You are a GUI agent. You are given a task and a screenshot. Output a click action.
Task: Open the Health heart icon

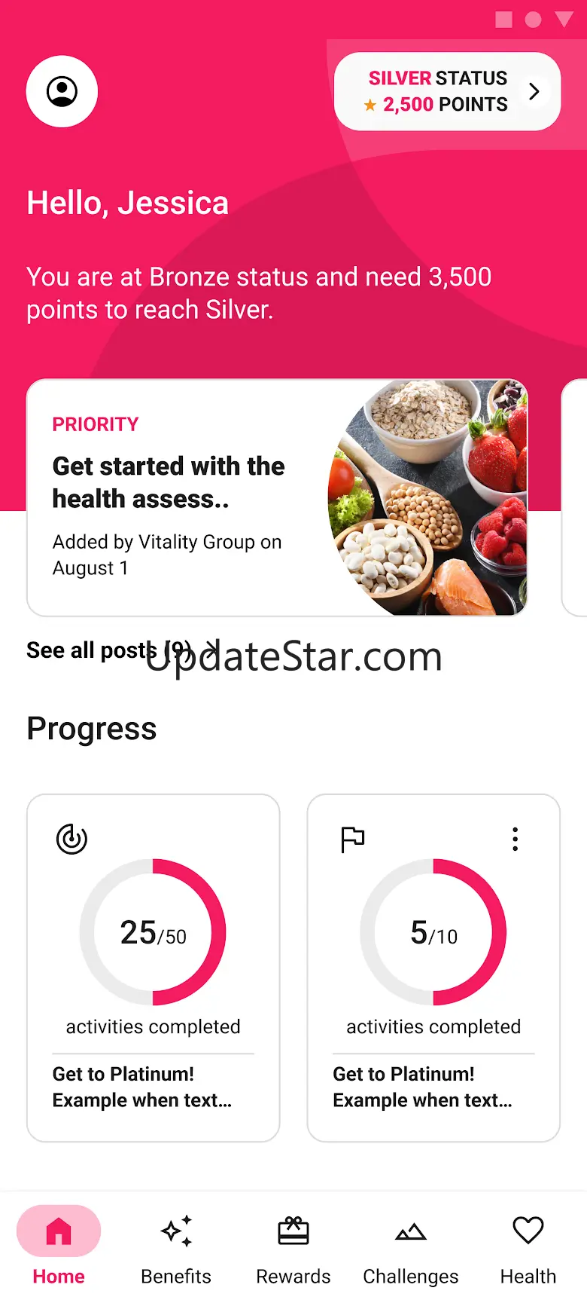[528, 1231]
